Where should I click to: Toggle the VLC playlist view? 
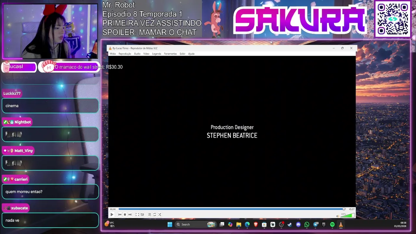click(149, 214)
